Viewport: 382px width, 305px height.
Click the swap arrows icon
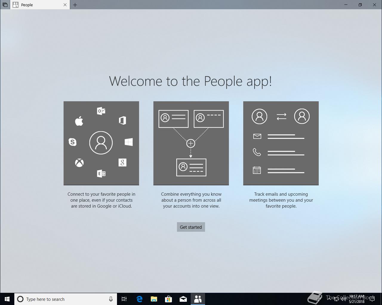(281, 116)
